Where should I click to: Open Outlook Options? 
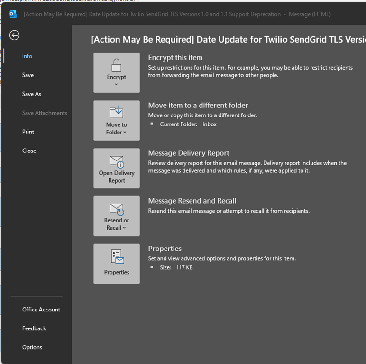pyautogui.click(x=32, y=347)
